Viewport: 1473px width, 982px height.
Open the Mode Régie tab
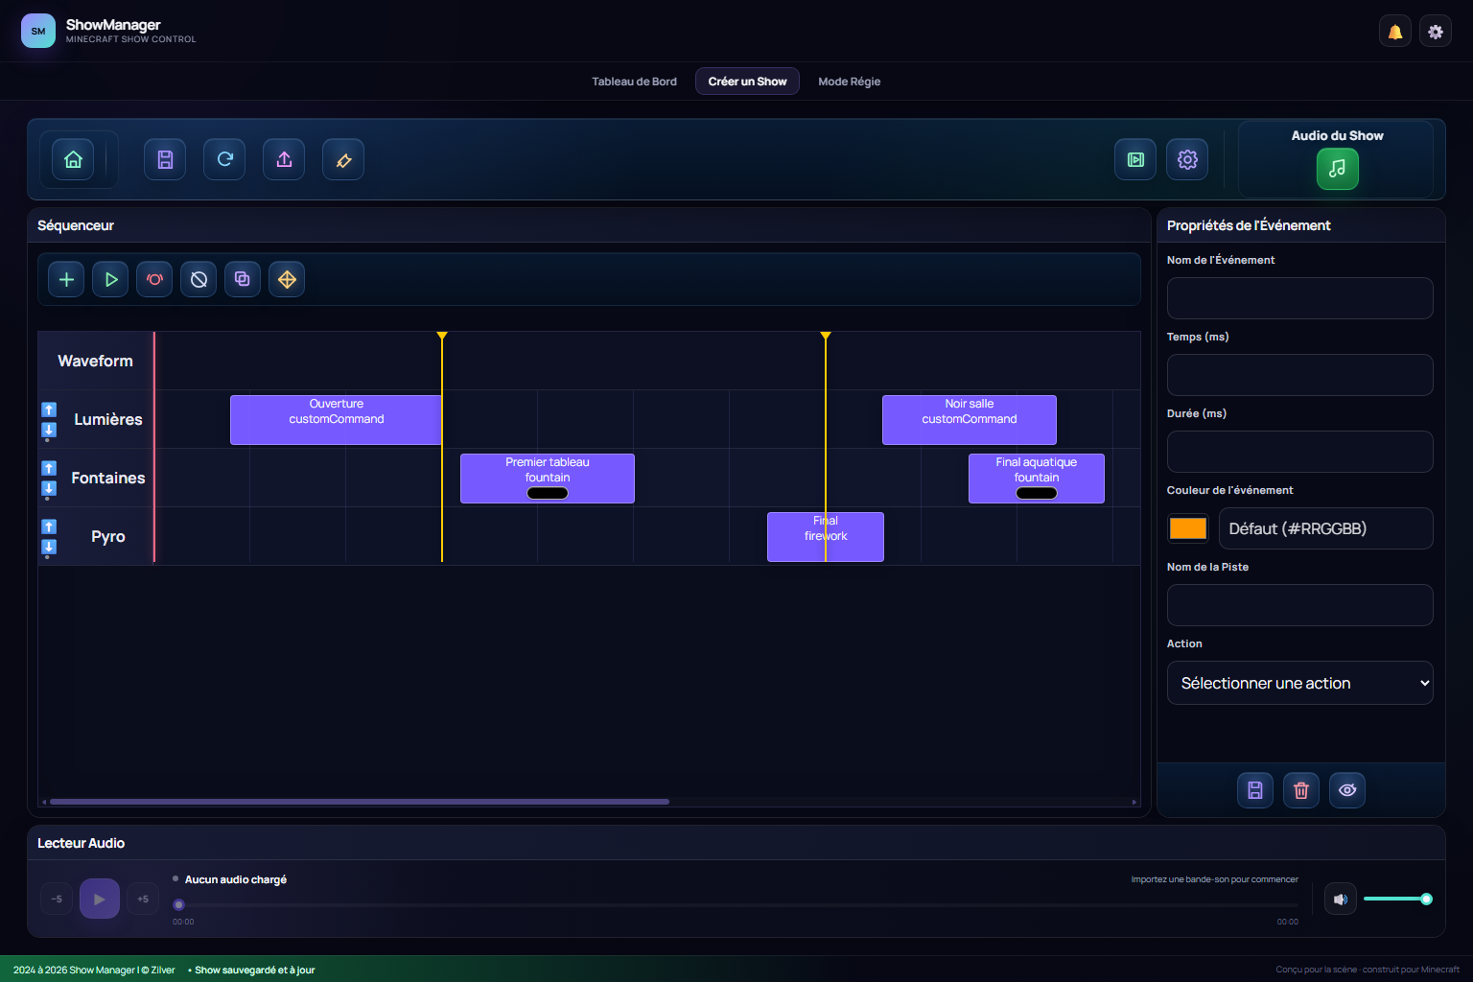[849, 82]
